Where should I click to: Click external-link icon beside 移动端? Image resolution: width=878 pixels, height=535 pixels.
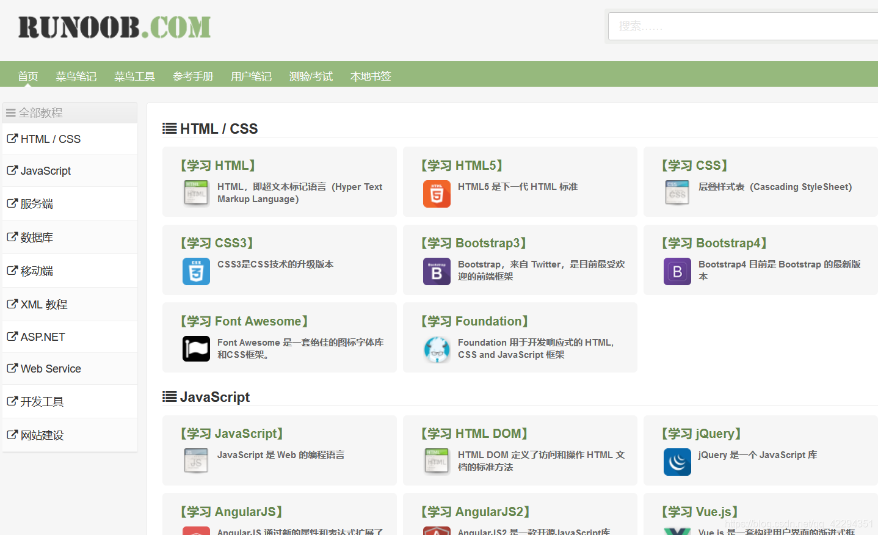pyautogui.click(x=12, y=271)
